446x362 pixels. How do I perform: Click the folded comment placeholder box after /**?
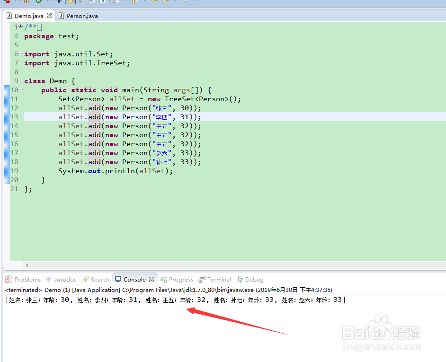(x=40, y=27)
